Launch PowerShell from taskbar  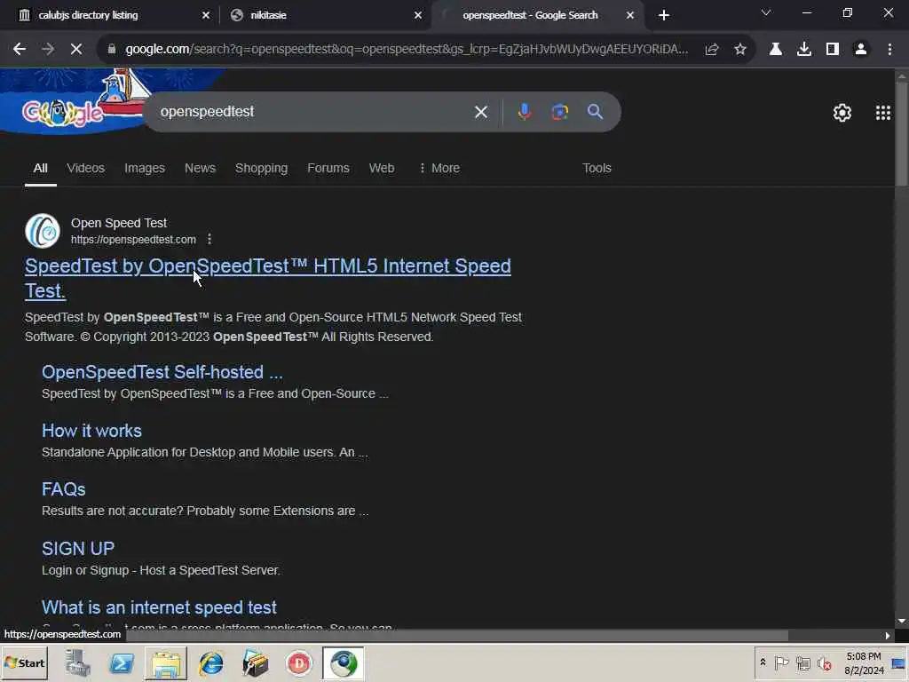pyautogui.click(x=121, y=662)
